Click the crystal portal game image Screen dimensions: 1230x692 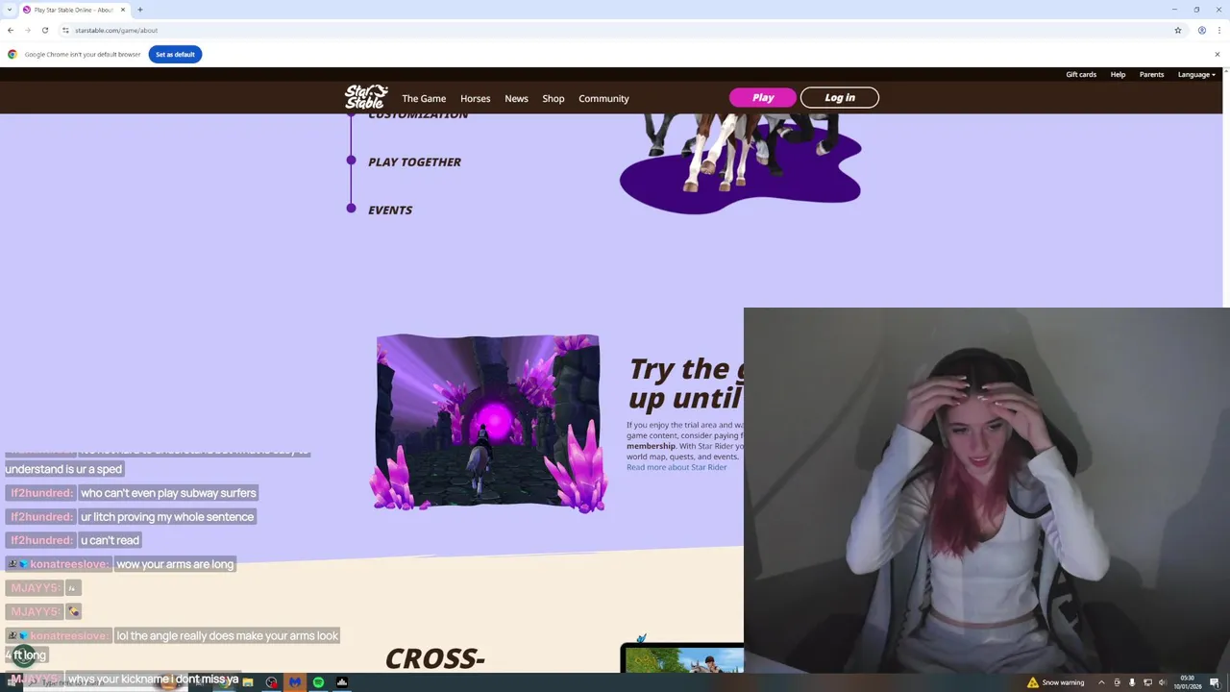[488, 422]
